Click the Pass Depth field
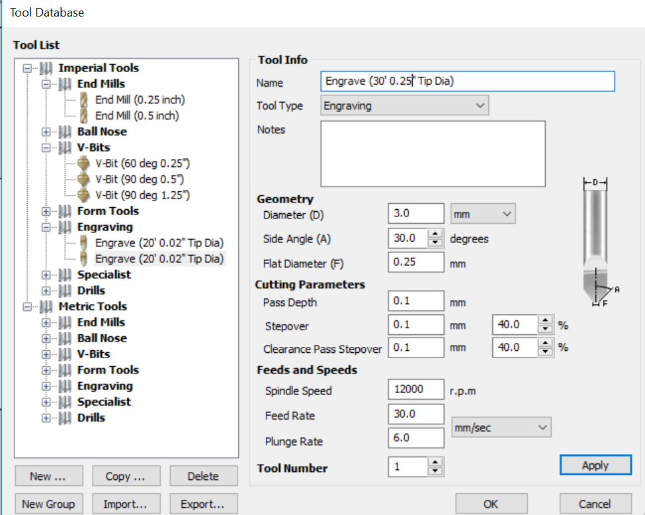645x515 pixels. (x=416, y=301)
